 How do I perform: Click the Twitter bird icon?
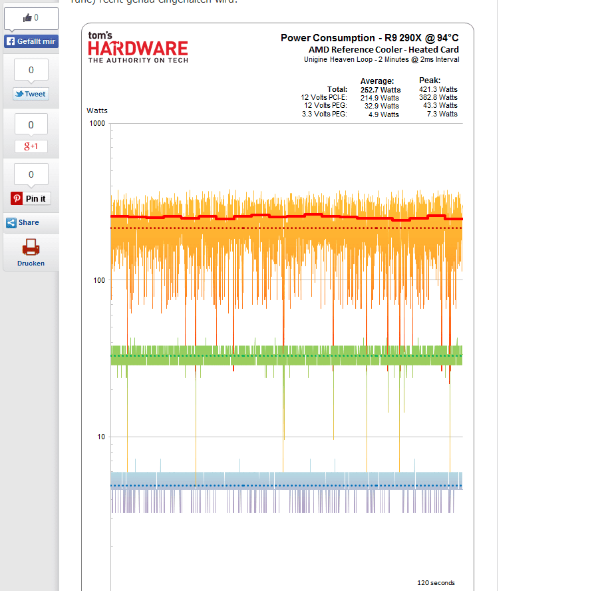pos(19,94)
